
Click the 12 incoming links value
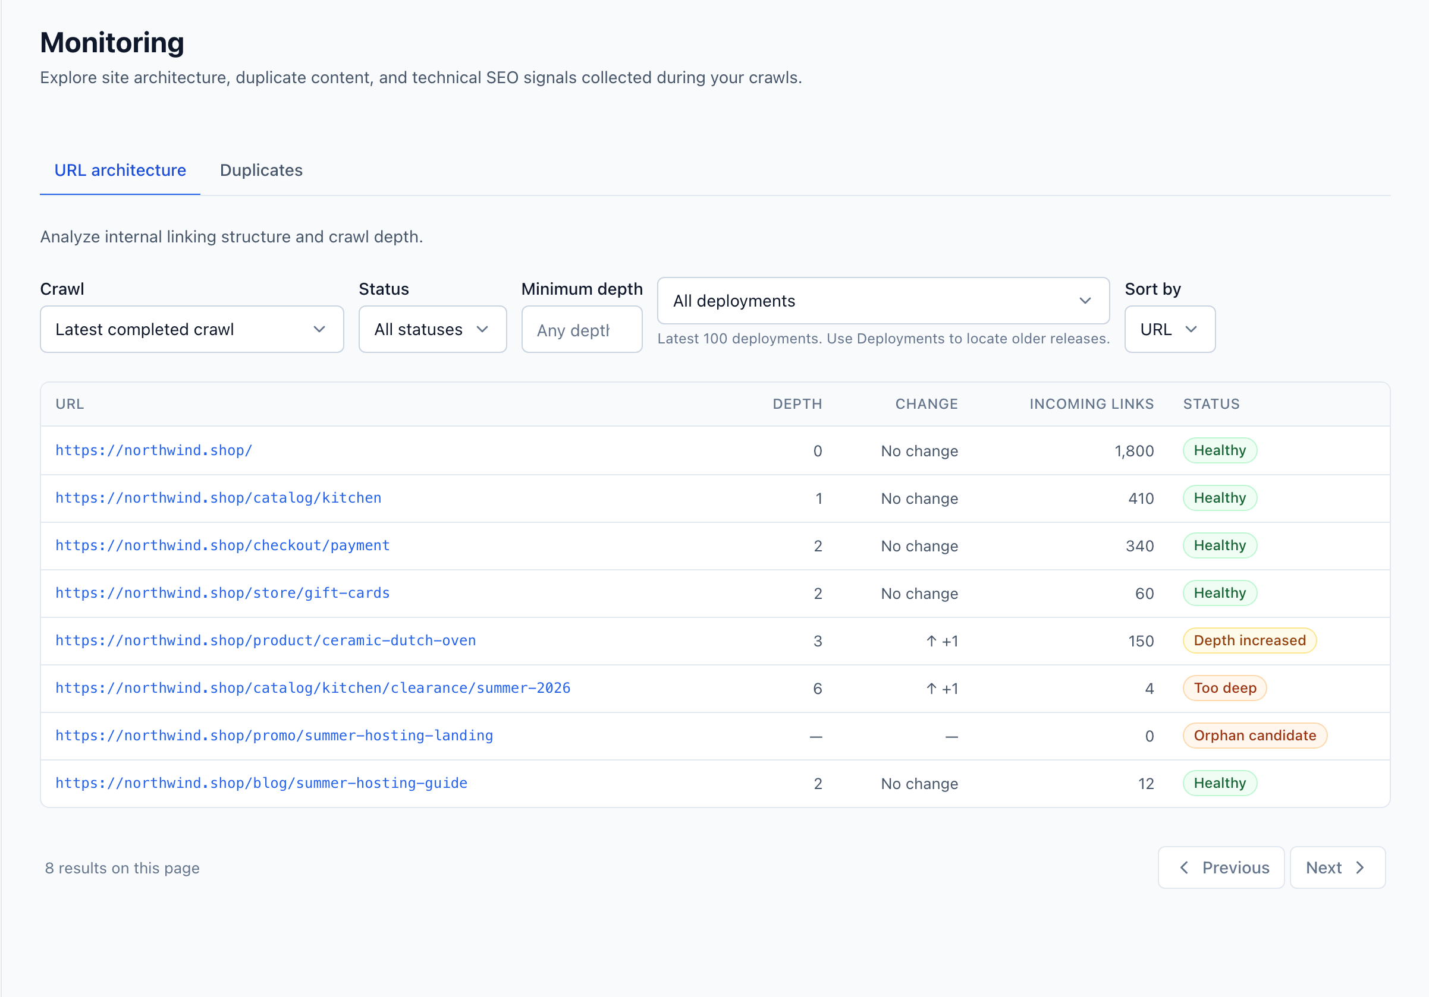(1146, 784)
